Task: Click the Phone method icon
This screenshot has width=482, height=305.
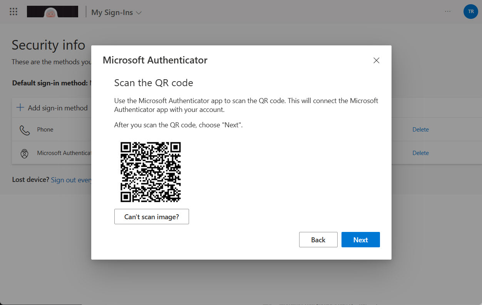Action: point(25,130)
